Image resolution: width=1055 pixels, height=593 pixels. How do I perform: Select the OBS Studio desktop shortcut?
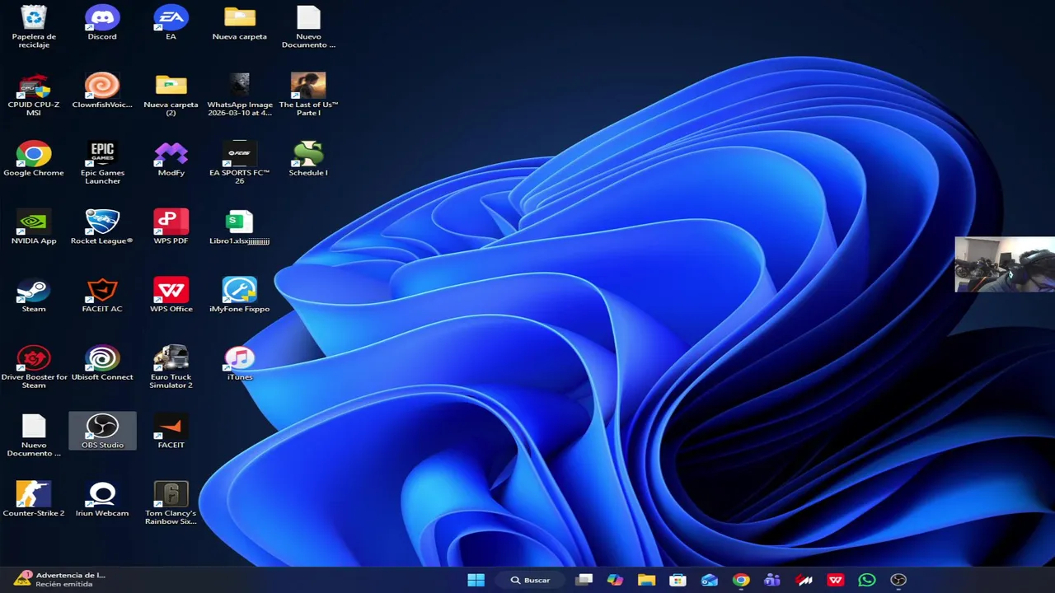coord(102,432)
